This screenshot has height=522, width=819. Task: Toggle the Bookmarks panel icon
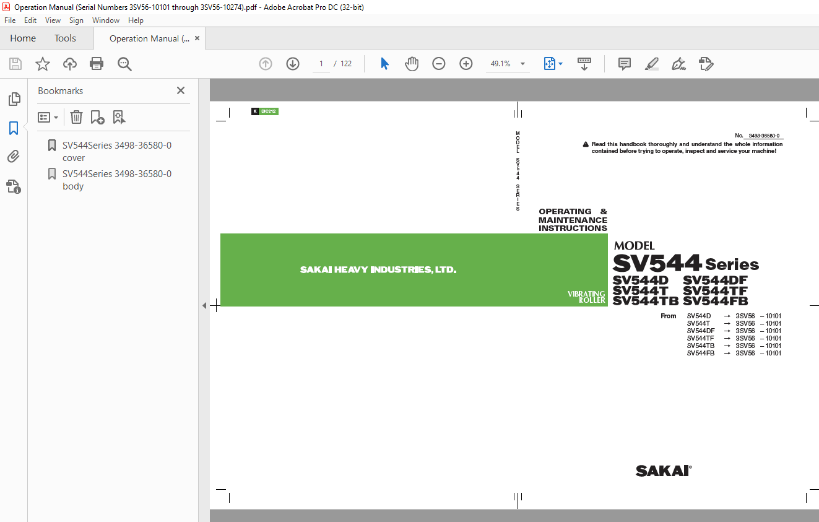14,128
